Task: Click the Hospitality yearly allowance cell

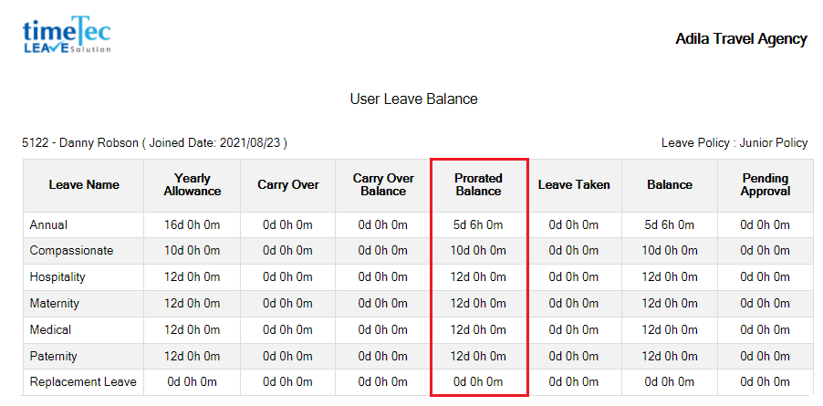Action: point(193,277)
